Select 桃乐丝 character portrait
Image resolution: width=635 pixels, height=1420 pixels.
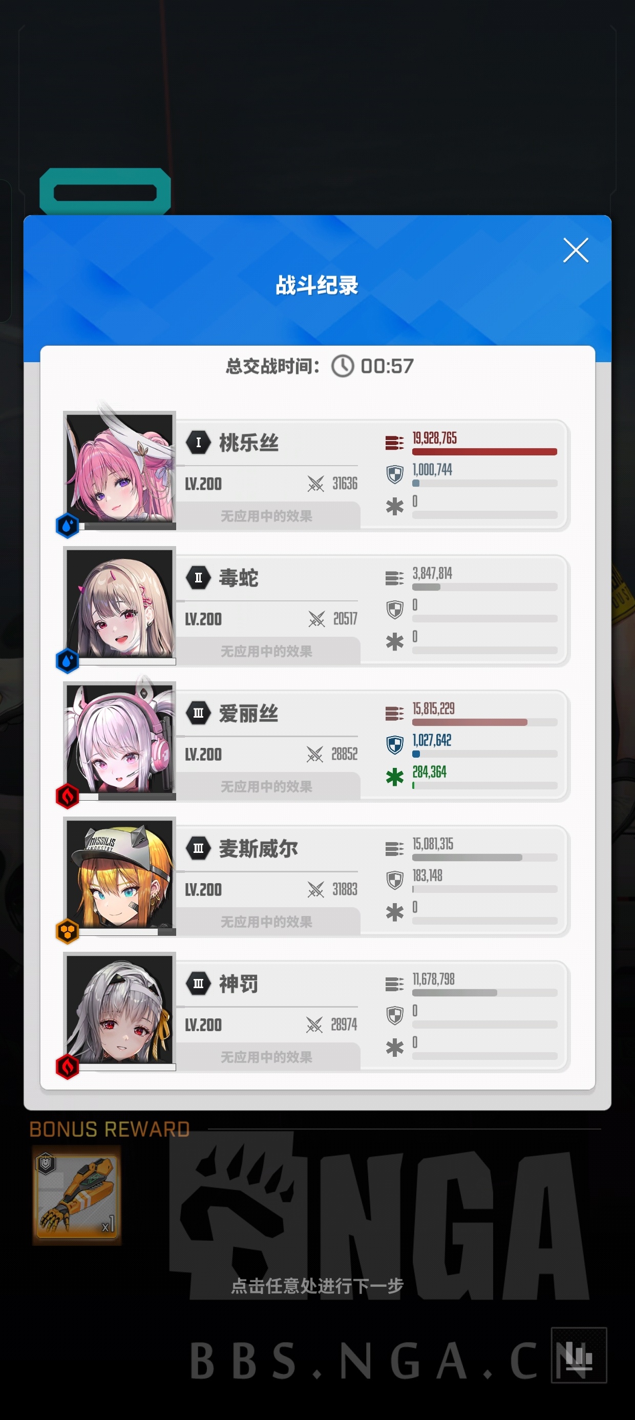point(120,469)
